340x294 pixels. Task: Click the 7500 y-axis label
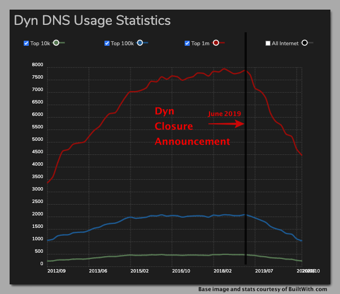pyautogui.click(x=37, y=77)
